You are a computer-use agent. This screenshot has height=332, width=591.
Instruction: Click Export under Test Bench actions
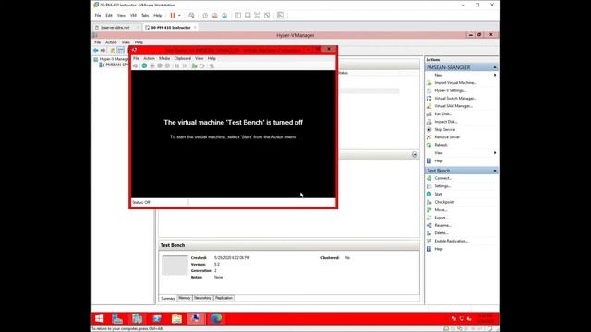point(441,218)
